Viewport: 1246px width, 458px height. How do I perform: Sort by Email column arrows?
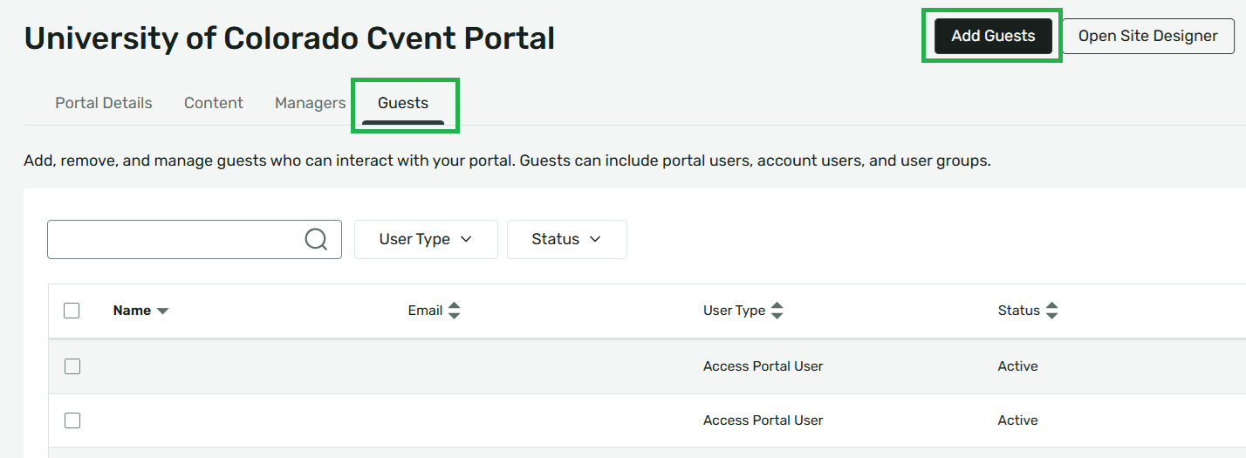[454, 311]
